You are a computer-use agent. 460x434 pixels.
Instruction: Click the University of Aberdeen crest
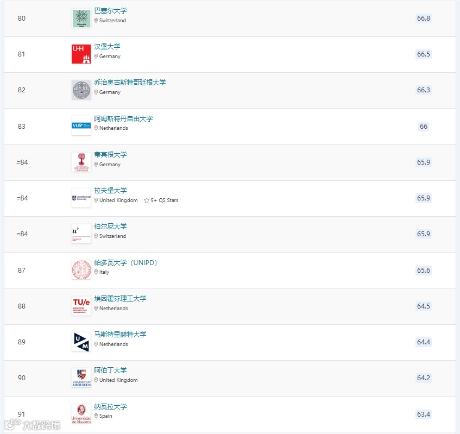tap(81, 378)
